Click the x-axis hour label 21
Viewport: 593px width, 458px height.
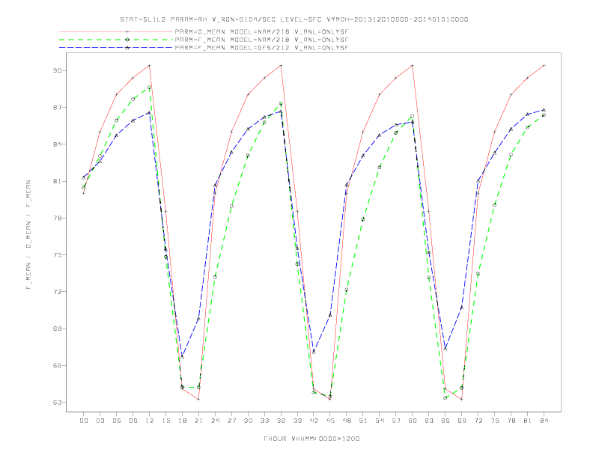click(198, 421)
